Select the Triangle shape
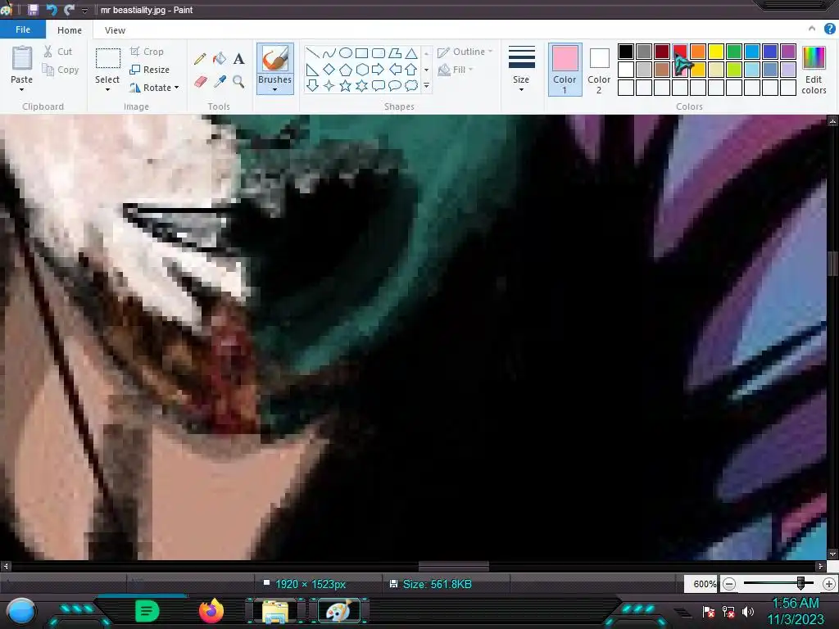Screen dimensions: 839x629 (411, 53)
